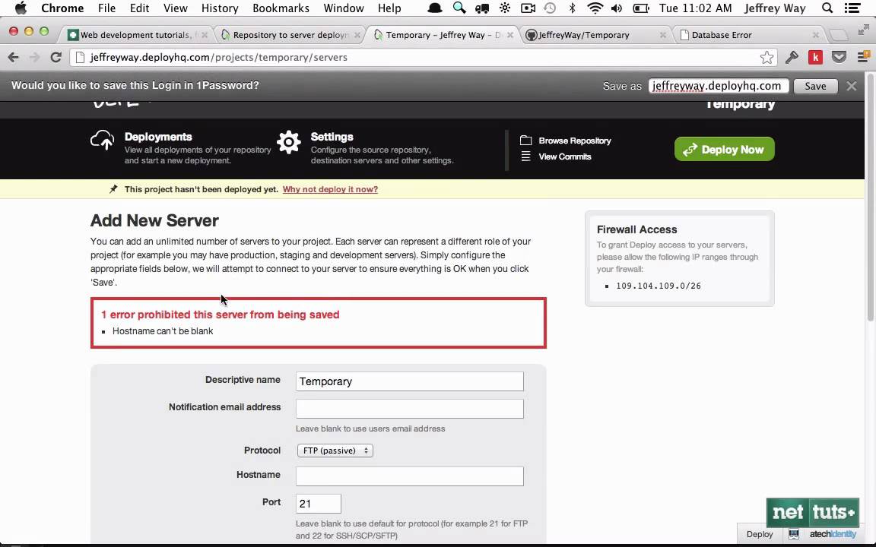Viewport: 876px width, 547px height.
Task: Open the Help menu
Action: [x=389, y=8]
